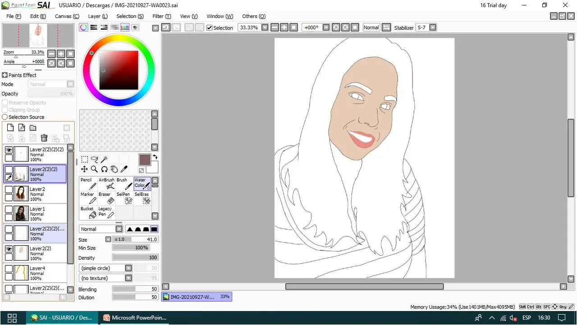Viewport: 577px width, 325px height.
Task: Expand the Paints Effect section
Action: [5, 75]
